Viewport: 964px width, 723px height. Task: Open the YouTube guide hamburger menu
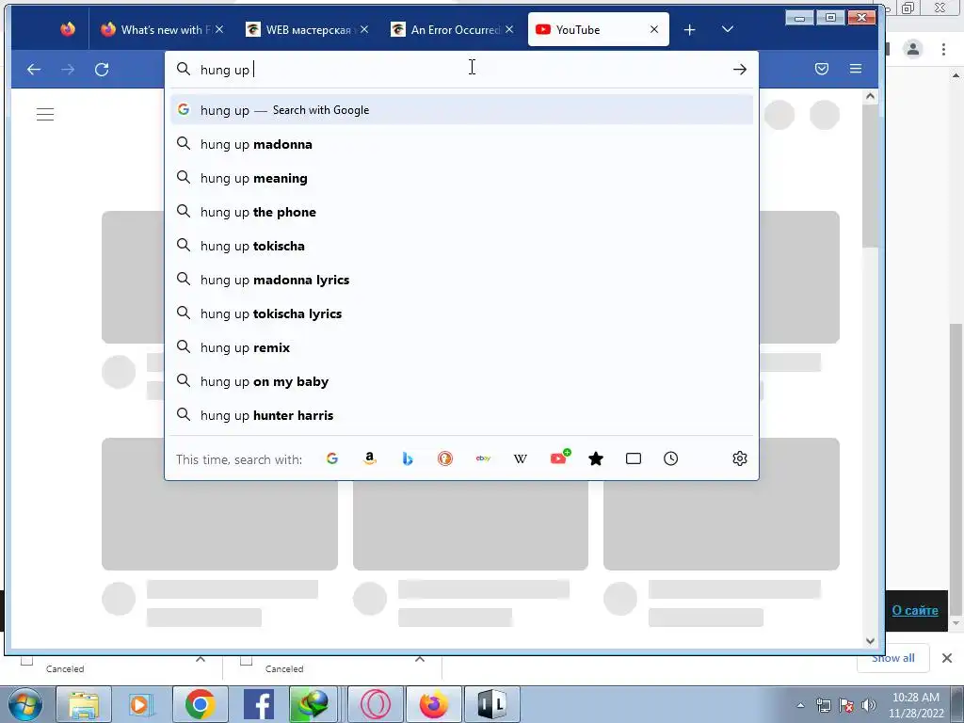point(45,114)
